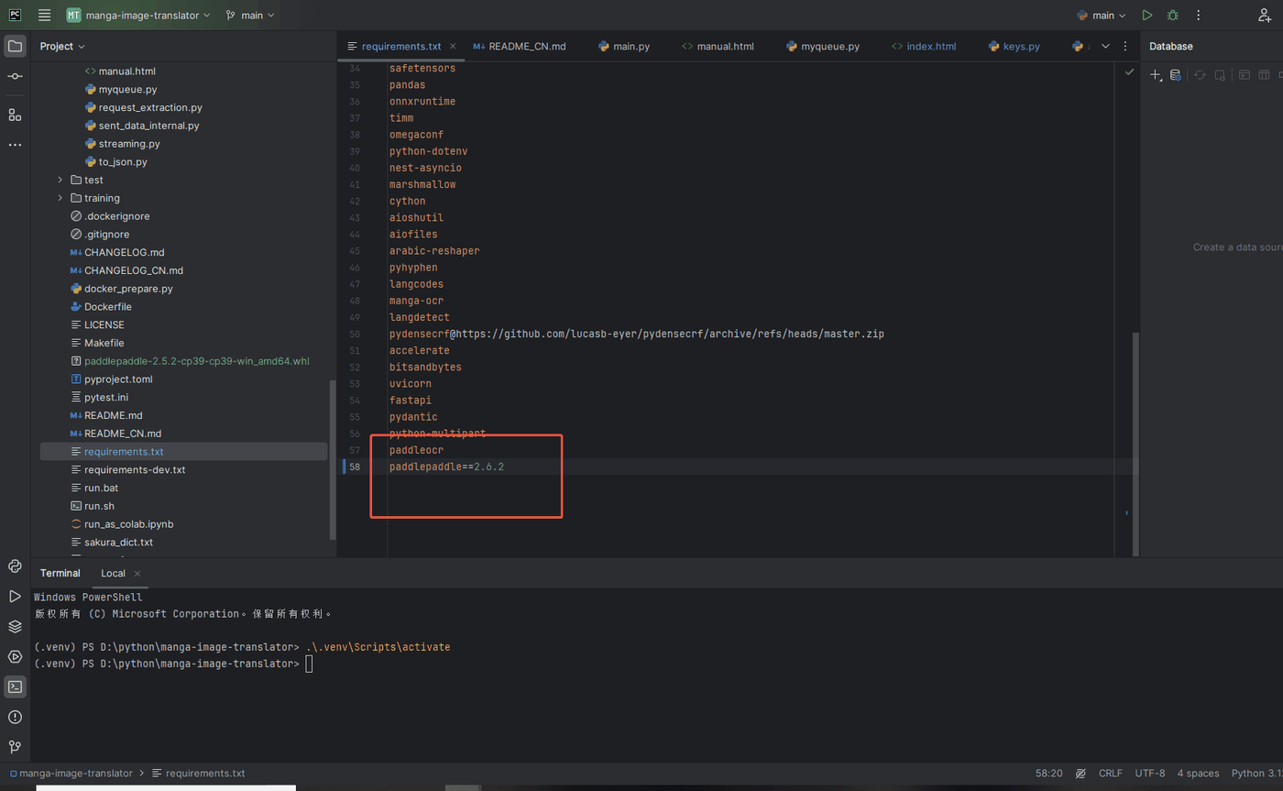Open the main Git branch dropdown
Viewport: 1283px width, 791px height.
click(x=250, y=16)
